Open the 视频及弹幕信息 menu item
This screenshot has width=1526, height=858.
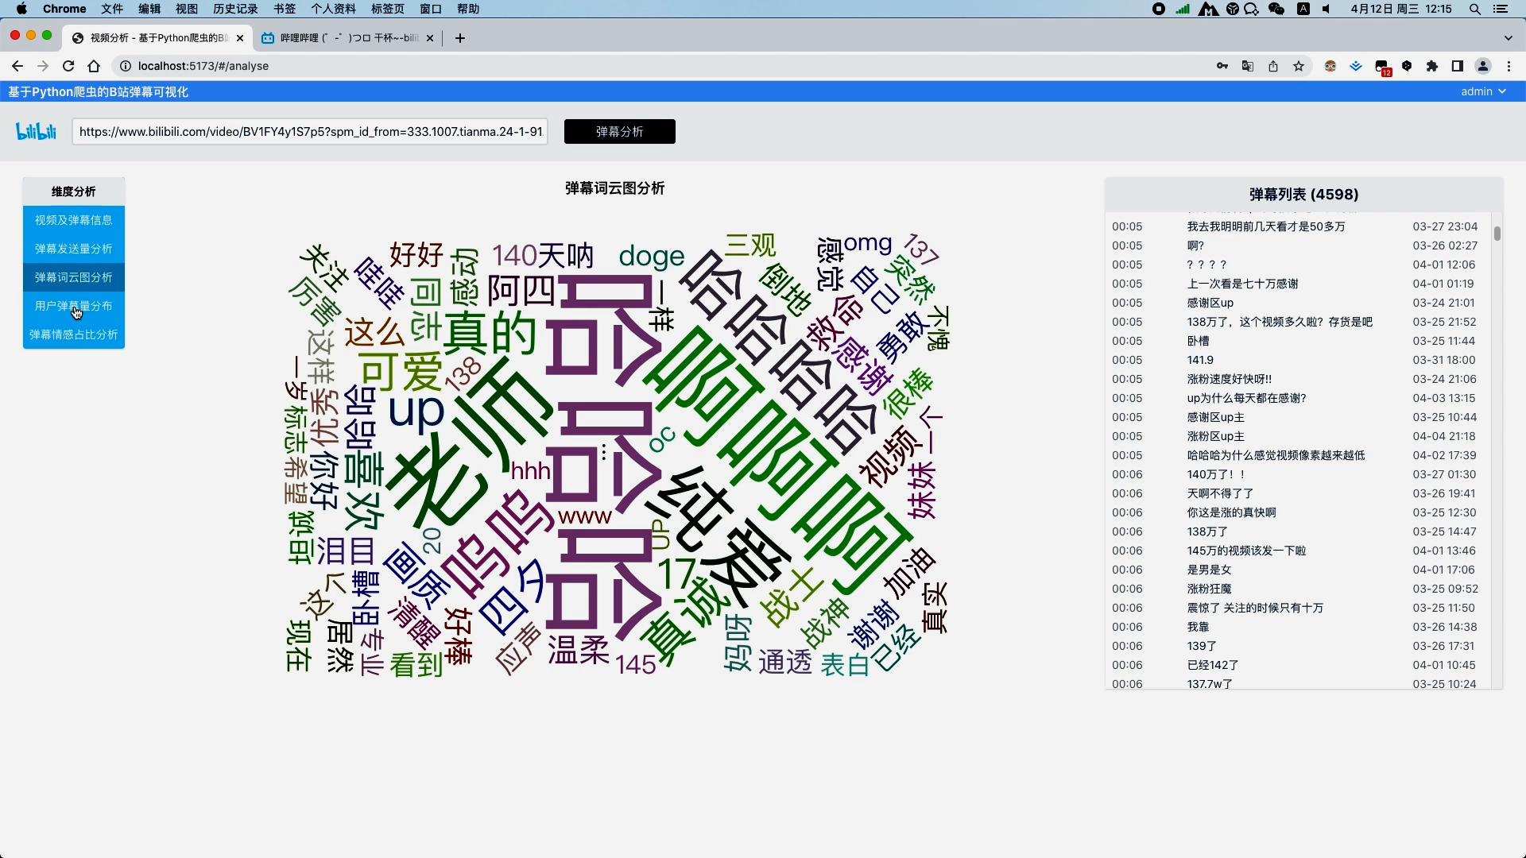pyautogui.click(x=73, y=220)
